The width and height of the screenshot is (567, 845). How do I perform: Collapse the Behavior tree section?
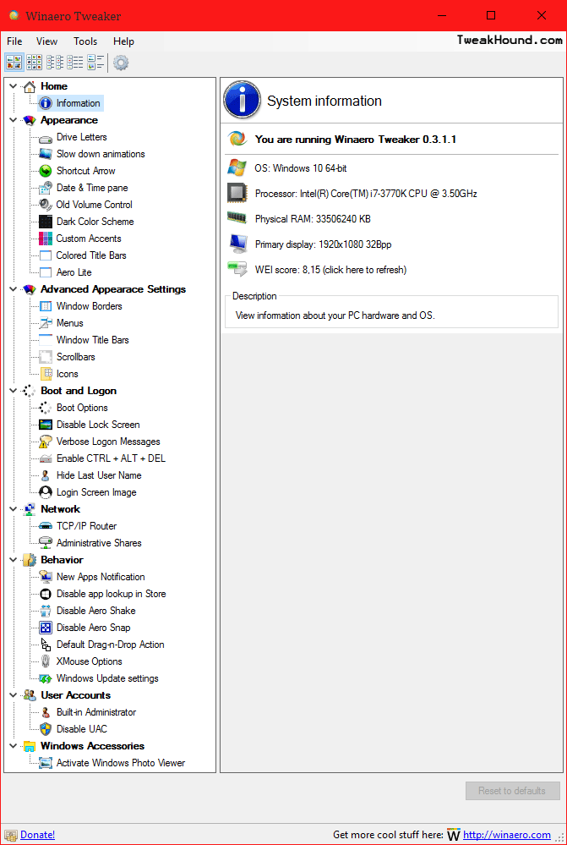[x=14, y=560]
